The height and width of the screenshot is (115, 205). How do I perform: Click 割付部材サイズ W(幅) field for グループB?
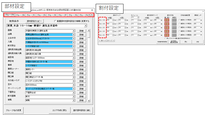[x=147, y=24]
